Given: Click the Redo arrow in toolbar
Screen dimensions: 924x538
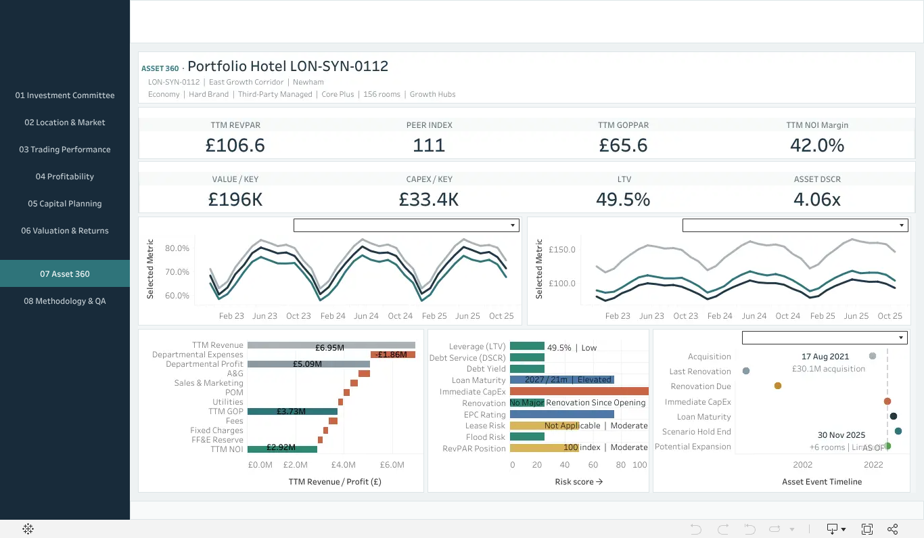Looking at the screenshot, I should tap(723, 529).
